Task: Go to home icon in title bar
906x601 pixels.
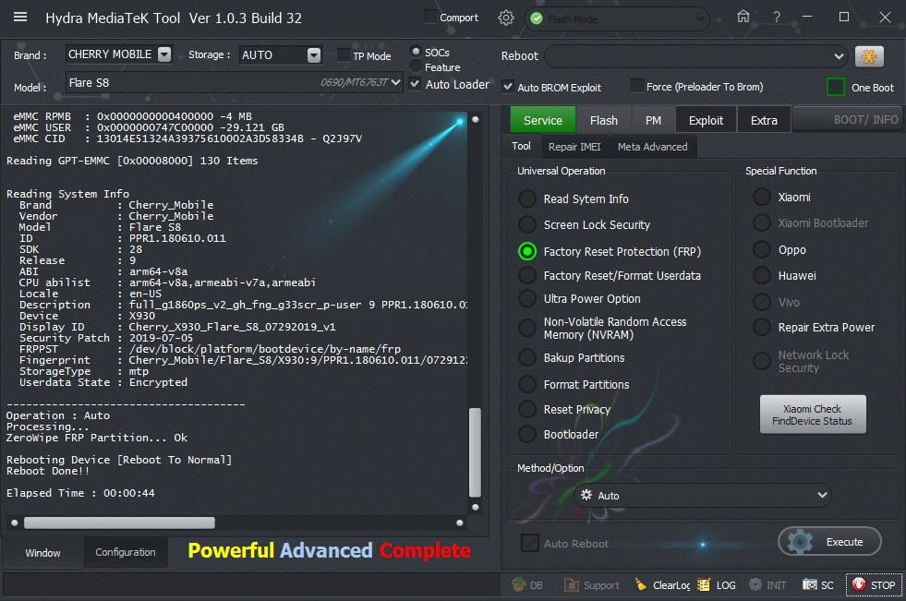Action: pos(743,17)
